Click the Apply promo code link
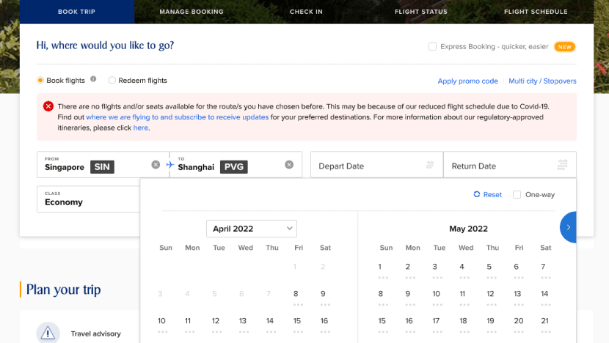The height and width of the screenshot is (343, 609). point(467,81)
